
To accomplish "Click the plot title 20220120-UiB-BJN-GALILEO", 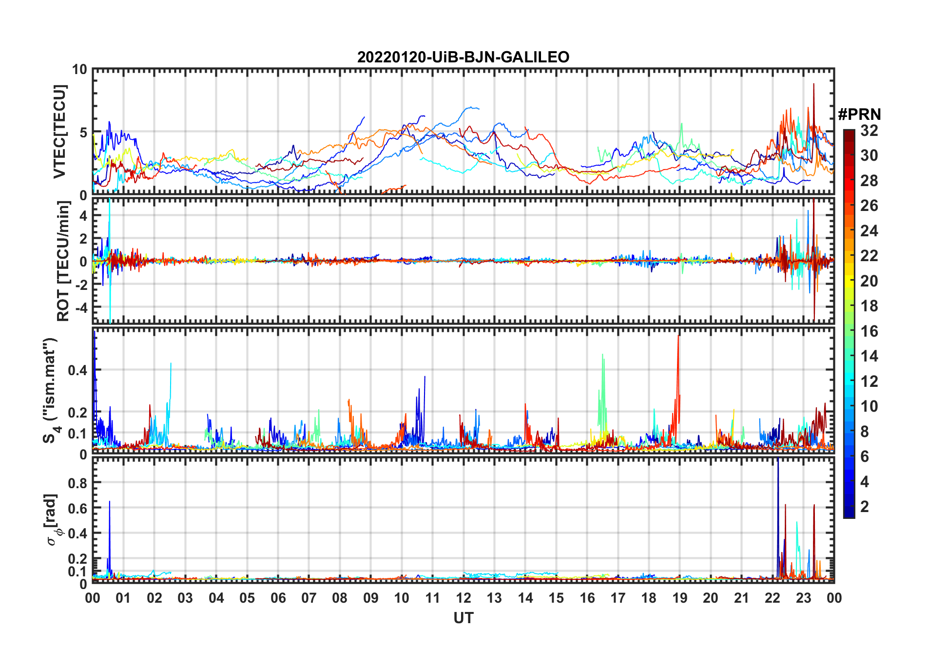I will coord(463,57).
